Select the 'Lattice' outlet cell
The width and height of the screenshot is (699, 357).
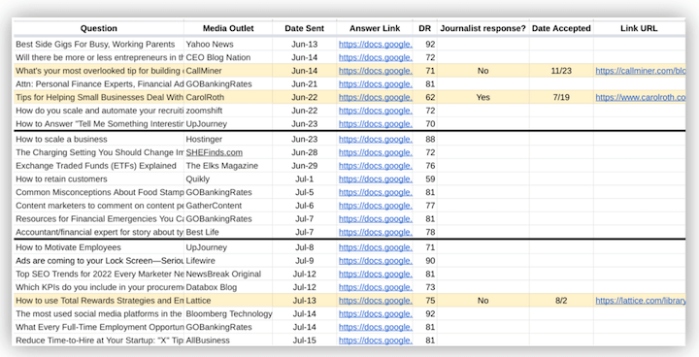coord(228,301)
